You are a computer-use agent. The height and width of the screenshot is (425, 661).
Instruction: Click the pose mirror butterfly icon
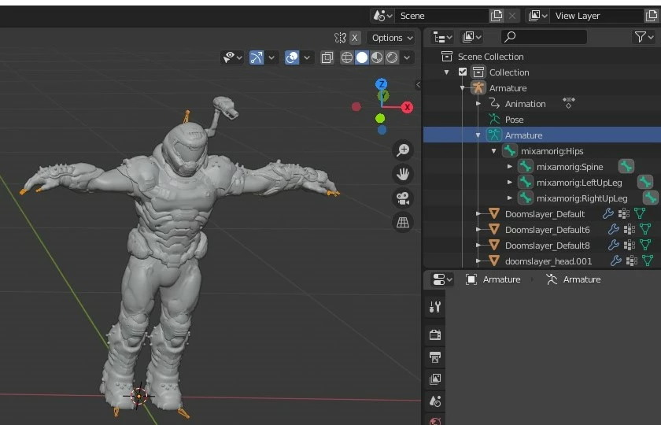pyautogui.click(x=340, y=38)
